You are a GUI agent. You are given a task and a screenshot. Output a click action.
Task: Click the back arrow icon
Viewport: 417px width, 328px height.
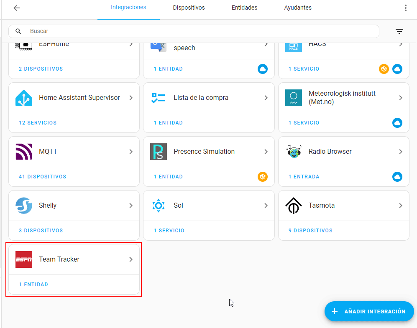[x=17, y=8]
